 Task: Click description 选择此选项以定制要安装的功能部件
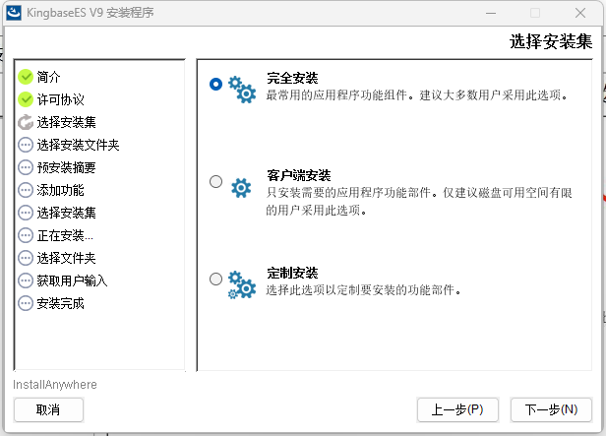pos(364,290)
